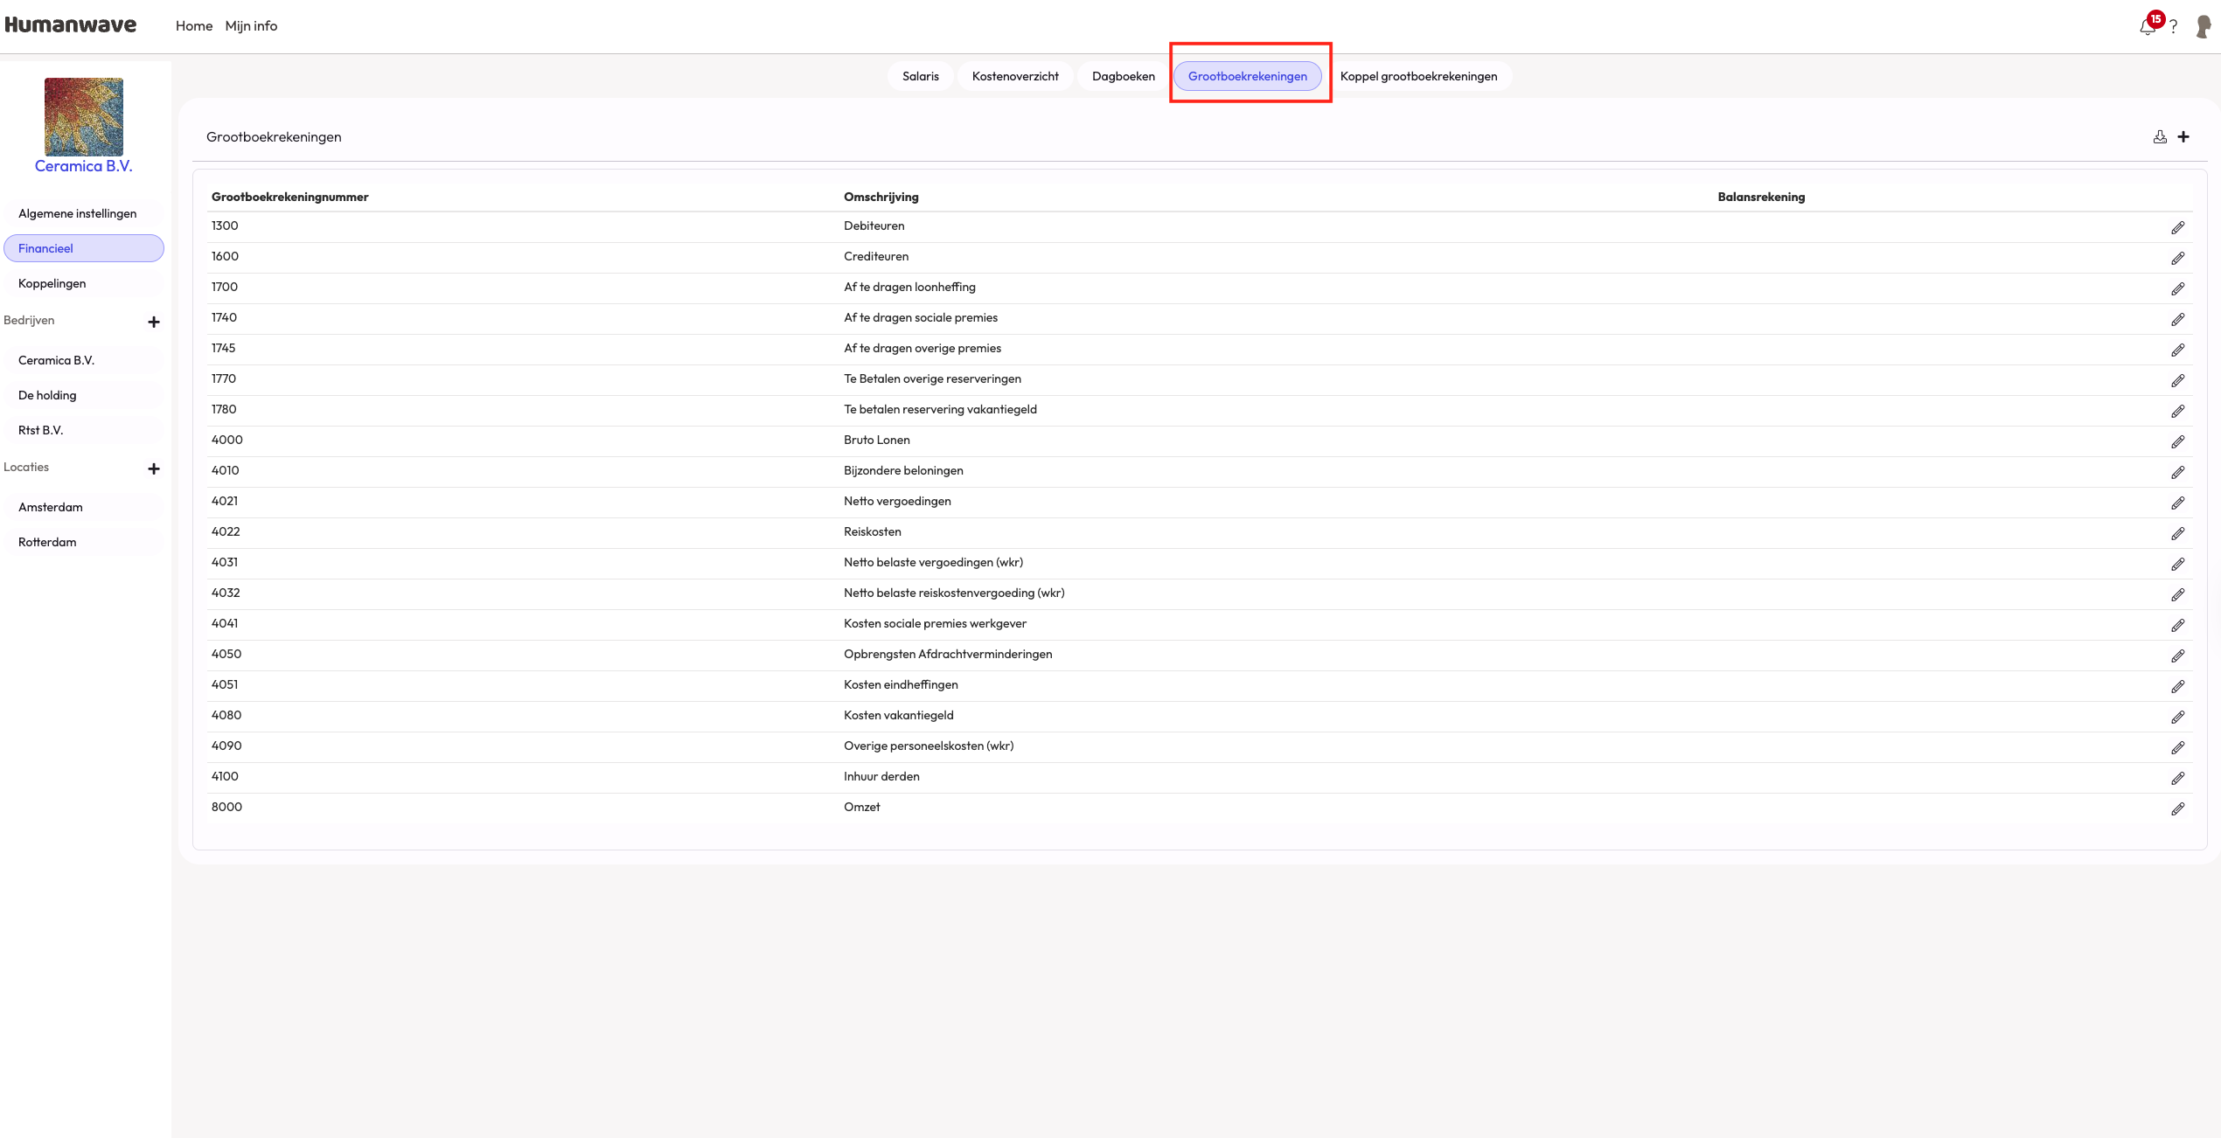Open the notifications bell icon

(x=2148, y=26)
